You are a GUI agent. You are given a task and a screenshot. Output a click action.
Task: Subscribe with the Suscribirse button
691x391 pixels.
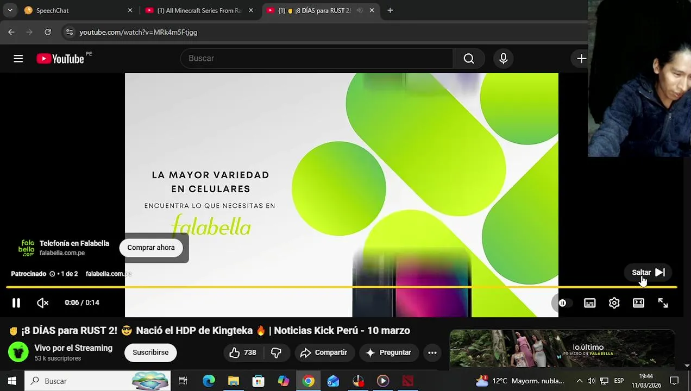[x=150, y=352]
